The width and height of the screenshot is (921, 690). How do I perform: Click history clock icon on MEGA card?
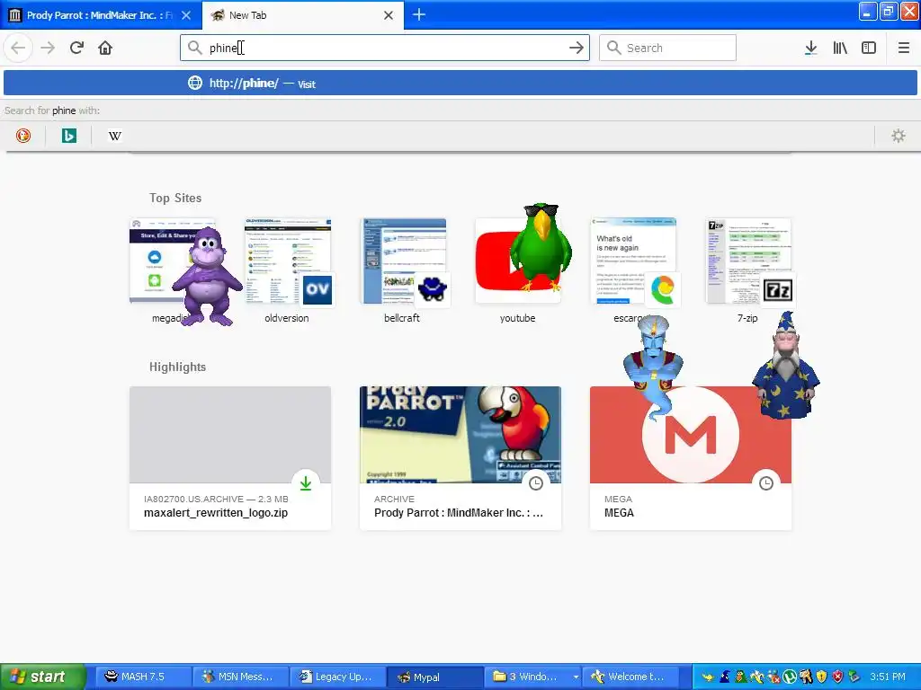click(766, 483)
